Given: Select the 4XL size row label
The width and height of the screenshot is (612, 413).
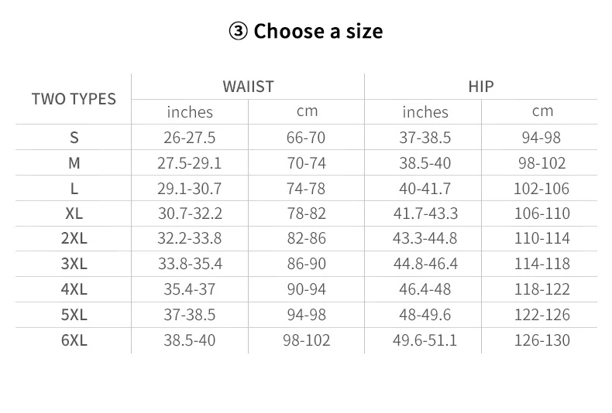Looking at the screenshot, I should [x=74, y=289].
